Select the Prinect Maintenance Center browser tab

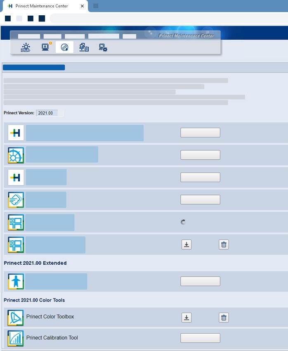point(45,6)
